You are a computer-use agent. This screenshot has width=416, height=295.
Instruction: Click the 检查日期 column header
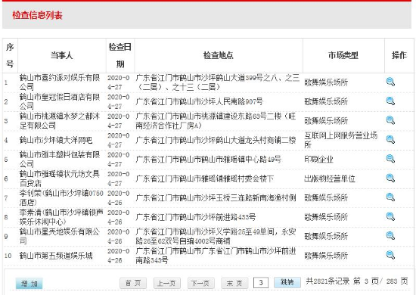tap(120, 55)
